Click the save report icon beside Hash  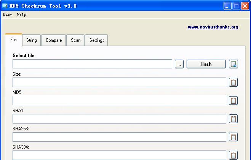pyautogui.click(x=233, y=64)
